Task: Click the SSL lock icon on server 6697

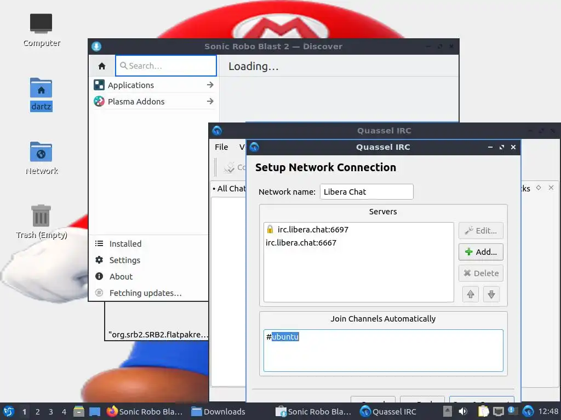Action: pos(270,229)
